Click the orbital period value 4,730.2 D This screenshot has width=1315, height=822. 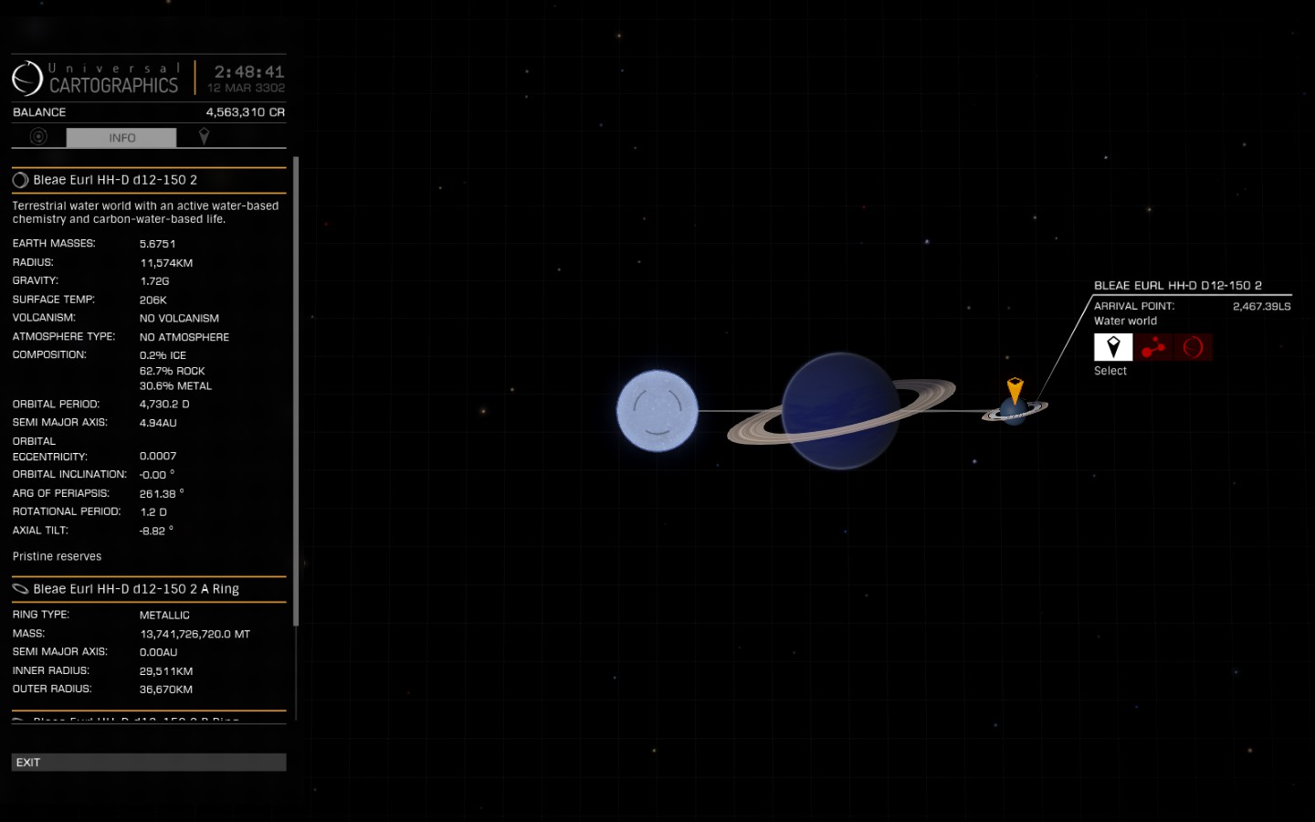[164, 404]
